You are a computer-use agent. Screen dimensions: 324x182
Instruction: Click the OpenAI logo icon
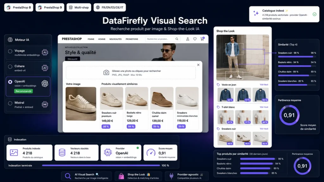pyautogui.click(x=45, y=83)
